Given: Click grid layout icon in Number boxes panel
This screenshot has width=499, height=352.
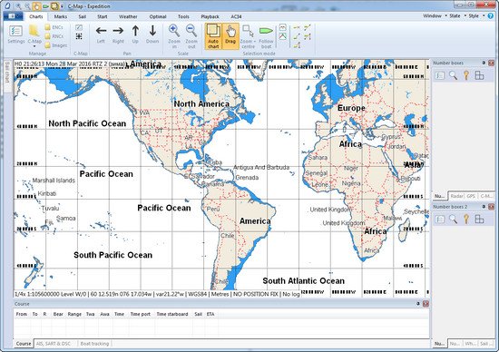Looking at the screenshot, I should [479, 75].
